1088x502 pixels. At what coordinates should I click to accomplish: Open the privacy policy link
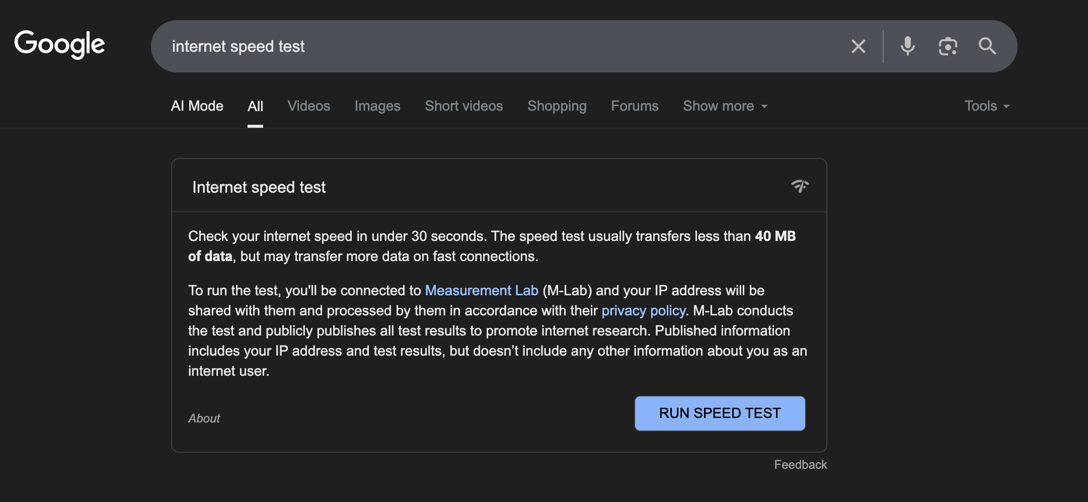coord(643,311)
